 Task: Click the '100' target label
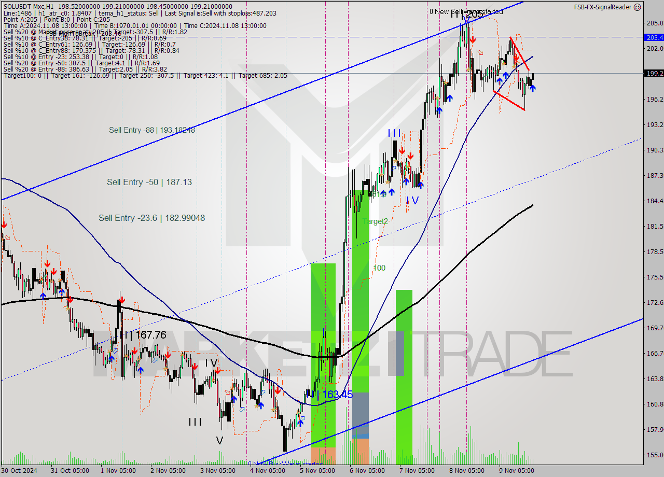[379, 268]
